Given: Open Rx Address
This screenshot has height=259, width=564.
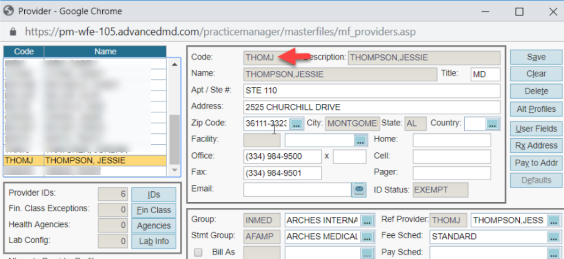Looking at the screenshot, I should tap(536, 146).
